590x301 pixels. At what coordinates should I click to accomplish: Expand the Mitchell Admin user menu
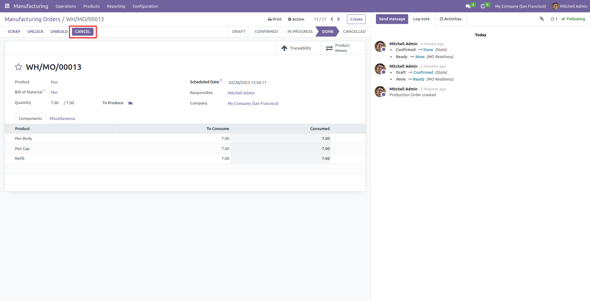click(570, 6)
